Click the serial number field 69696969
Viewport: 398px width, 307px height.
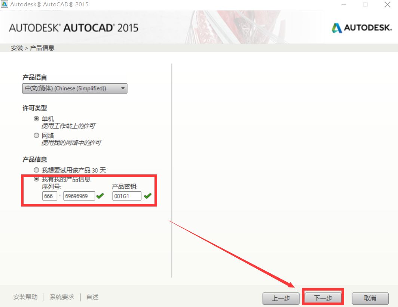click(79, 196)
